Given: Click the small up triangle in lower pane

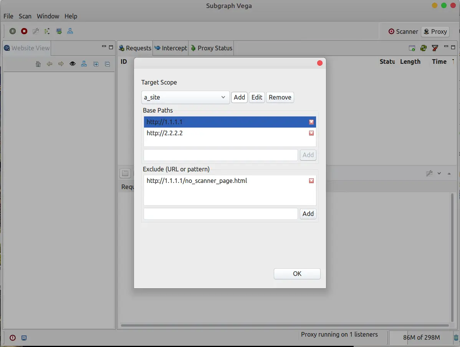Looking at the screenshot, I should pyautogui.click(x=449, y=174).
